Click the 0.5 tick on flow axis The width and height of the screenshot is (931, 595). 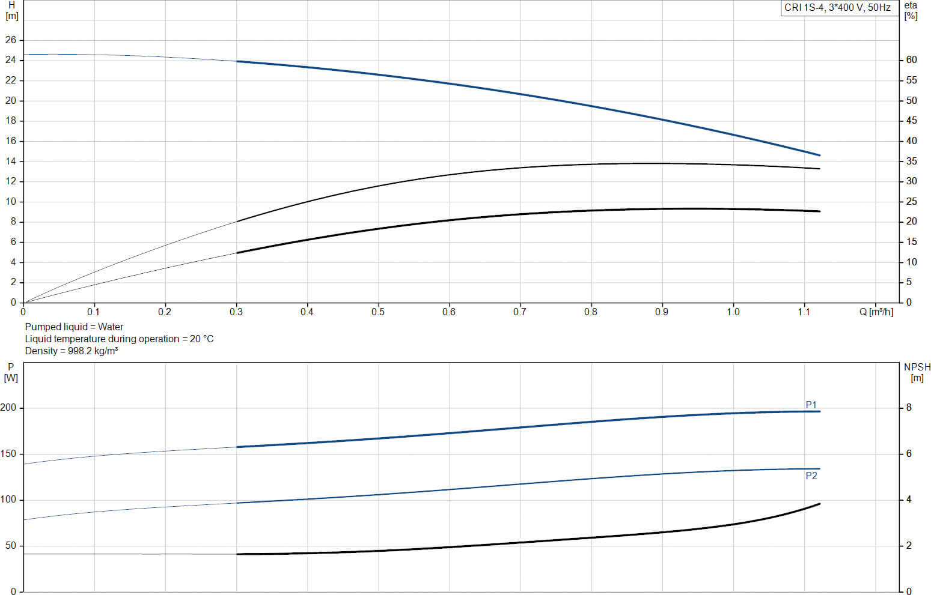[x=378, y=312]
